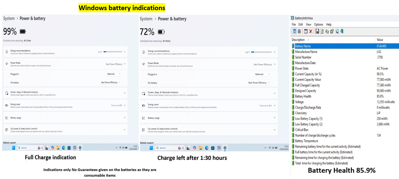This screenshot has width=399, height=179.
Task: Click the System breadcrumb link in the 99% window
Action: (x=9, y=19)
